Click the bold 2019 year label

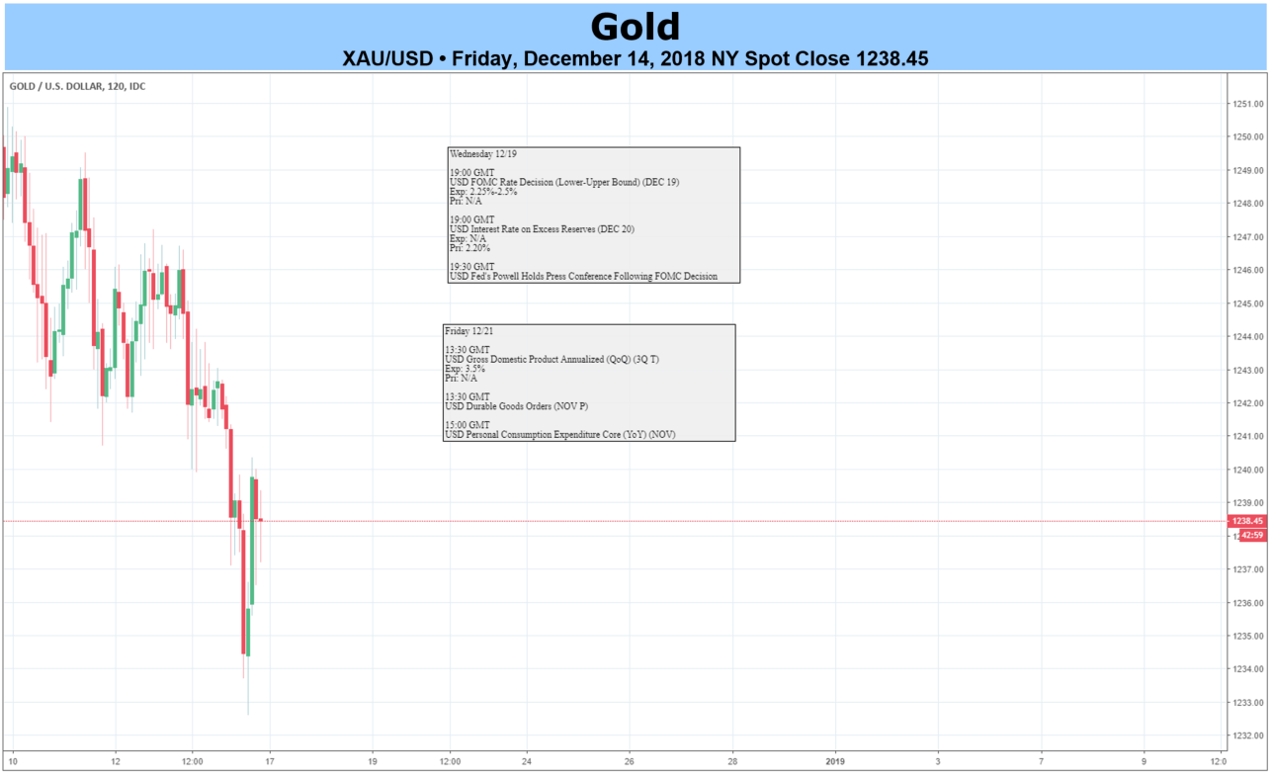click(835, 761)
